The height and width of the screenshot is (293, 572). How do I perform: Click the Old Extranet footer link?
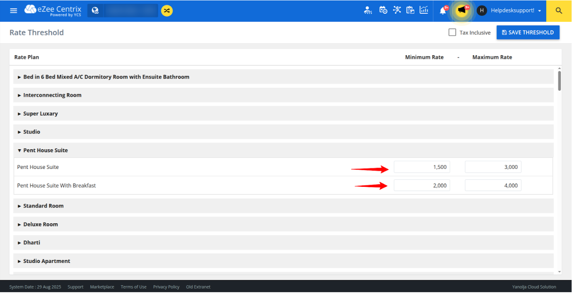click(198, 287)
